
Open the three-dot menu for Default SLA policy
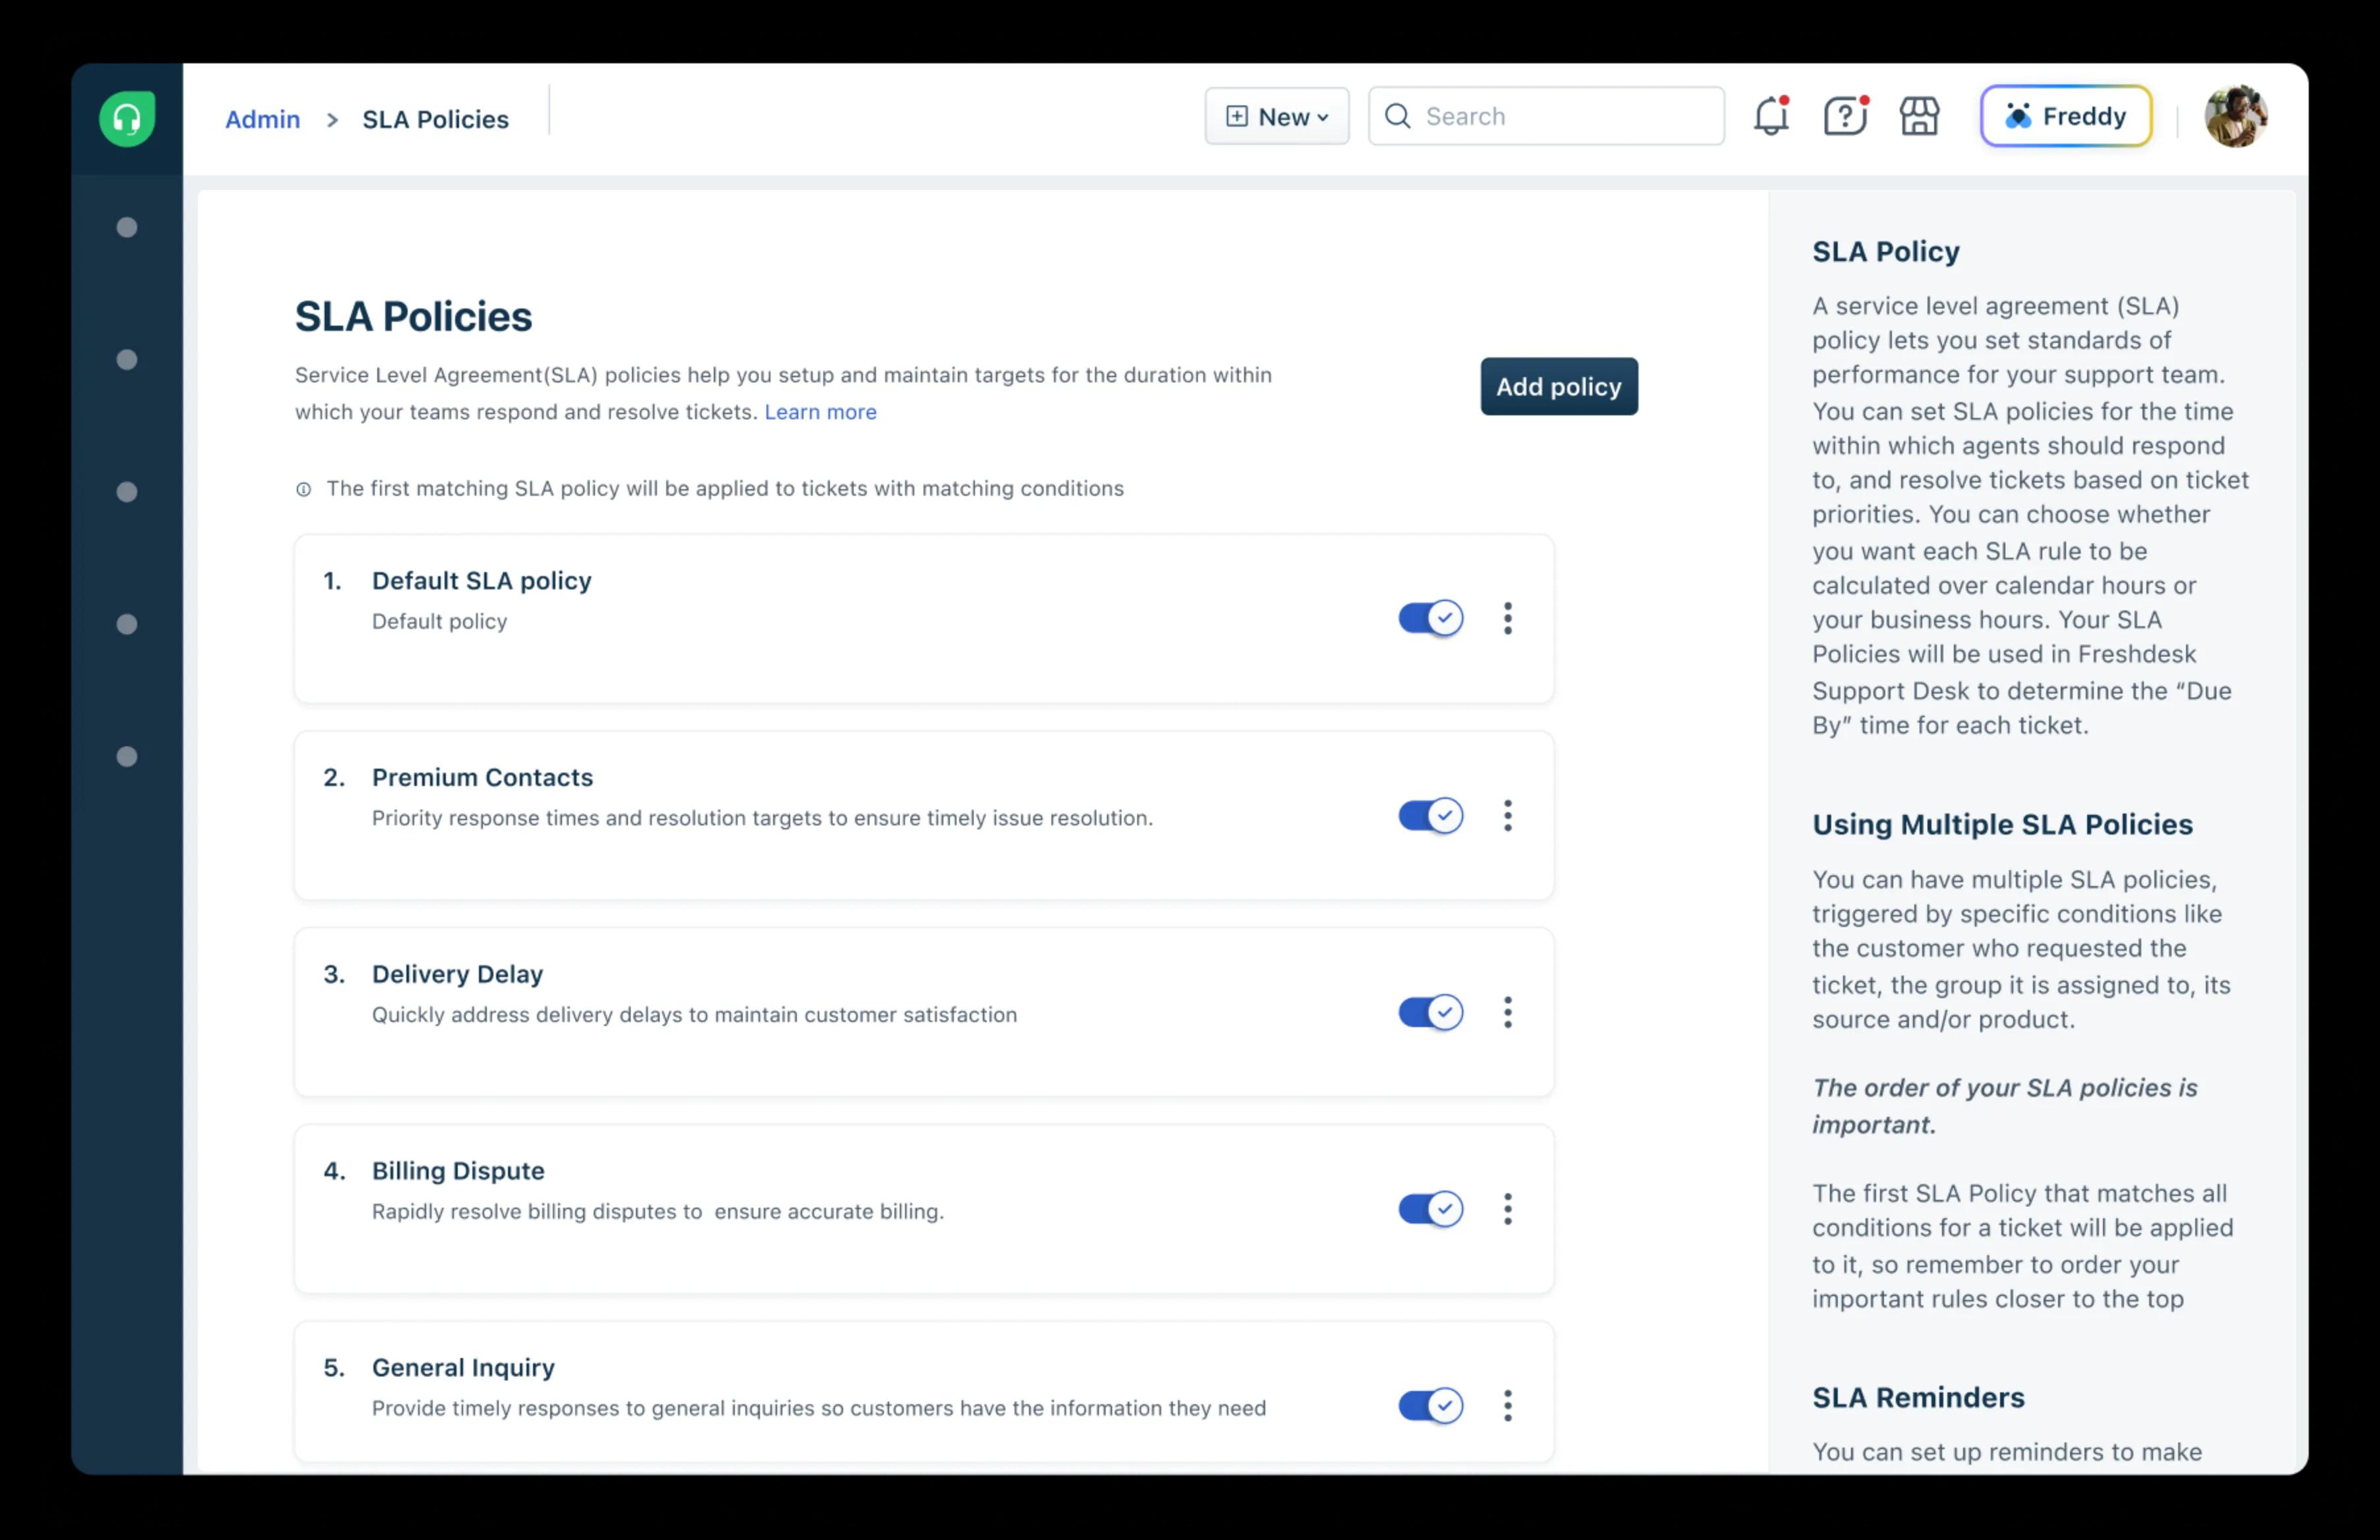pos(1507,618)
